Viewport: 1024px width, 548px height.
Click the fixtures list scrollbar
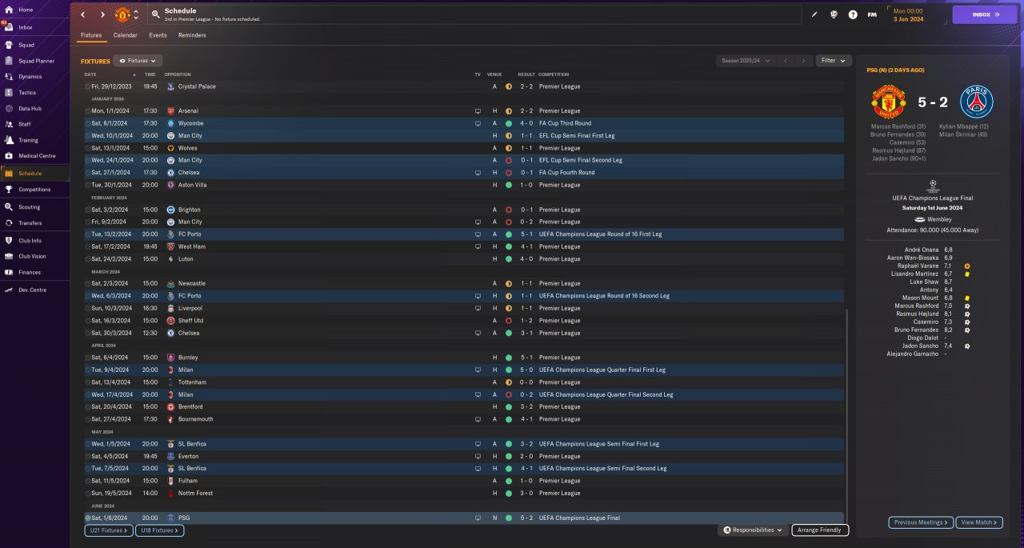[x=846, y=414]
